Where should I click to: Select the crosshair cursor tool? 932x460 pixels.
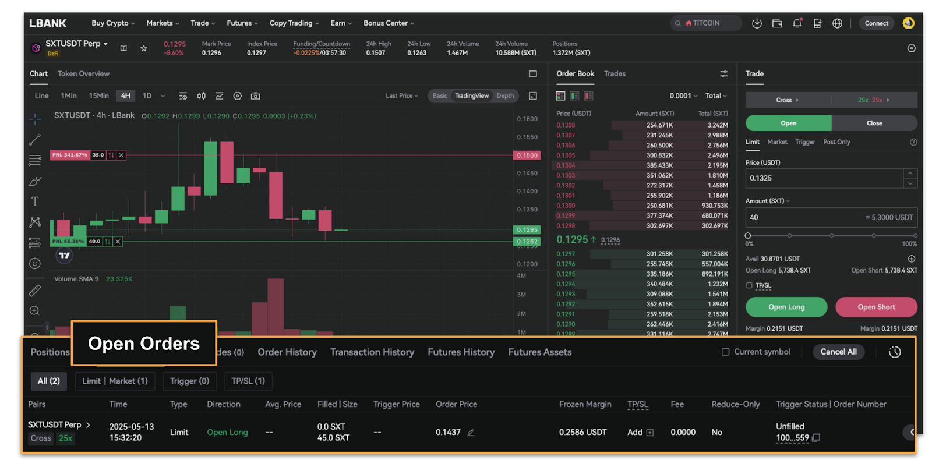[35, 119]
